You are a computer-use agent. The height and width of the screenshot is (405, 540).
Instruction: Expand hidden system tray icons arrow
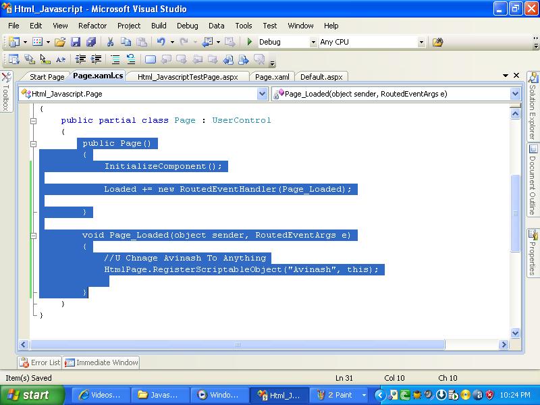pyautogui.click(x=379, y=395)
